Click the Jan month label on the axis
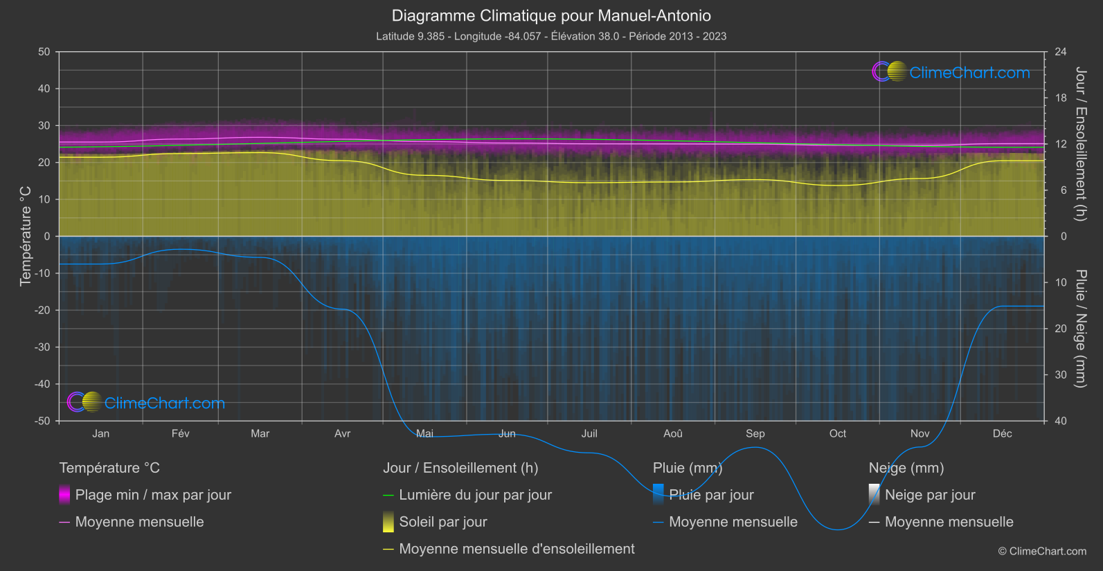This screenshot has width=1103, height=571. click(x=101, y=433)
